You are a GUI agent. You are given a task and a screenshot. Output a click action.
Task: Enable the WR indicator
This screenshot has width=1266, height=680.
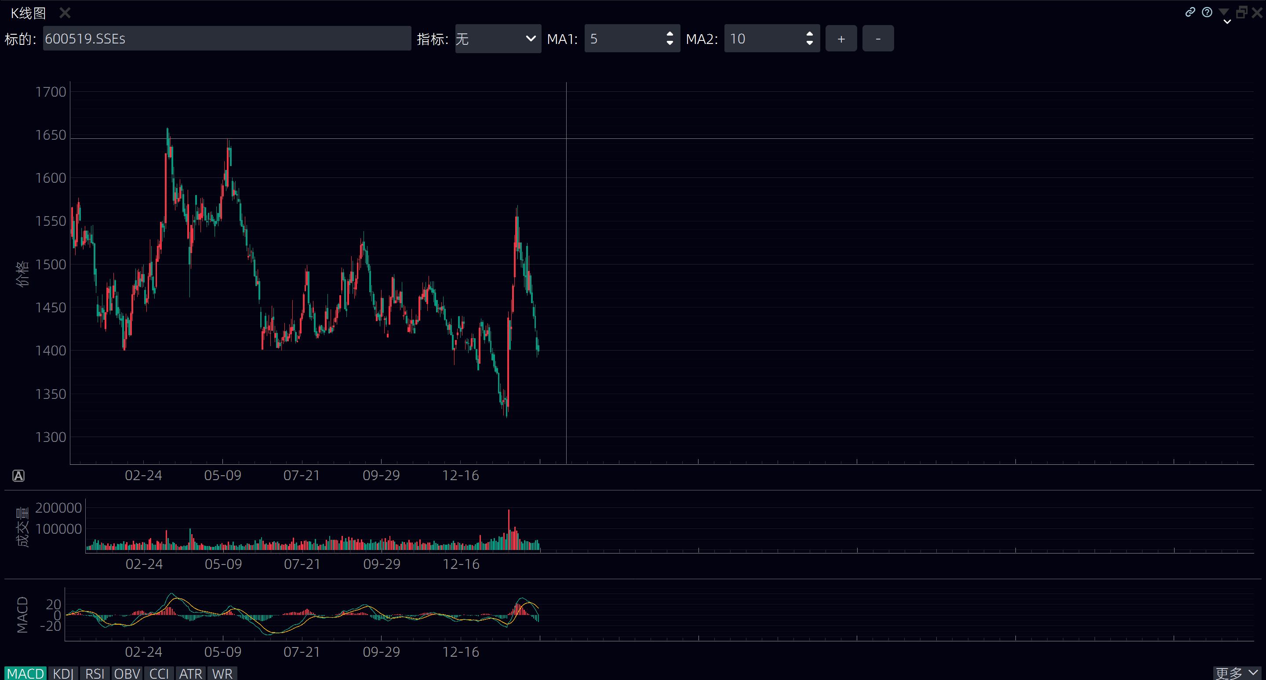222,673
